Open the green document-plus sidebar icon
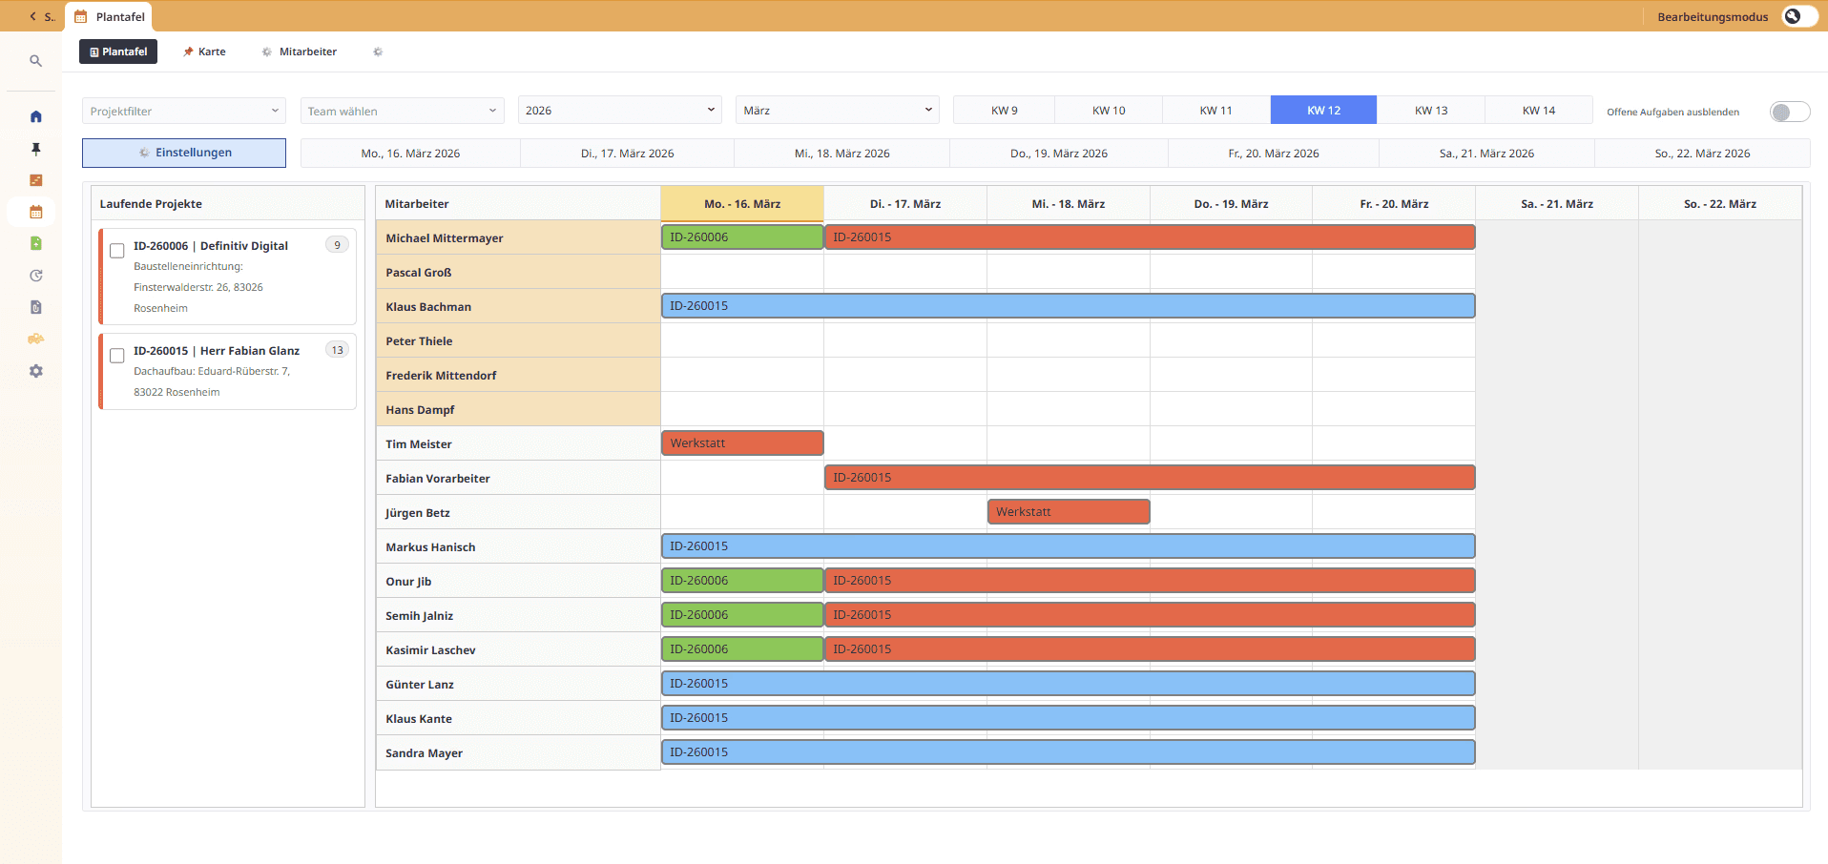This screenshot has width=1828, height=864. (x=36, y=243)
